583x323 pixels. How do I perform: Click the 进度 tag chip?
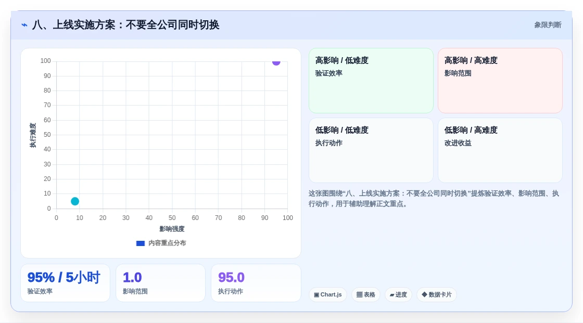[398, 295]
